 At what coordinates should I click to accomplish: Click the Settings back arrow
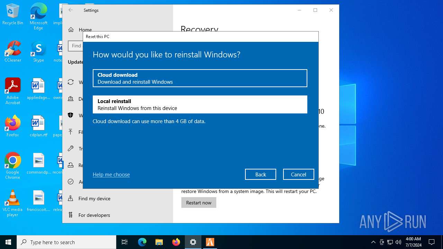[71, 10]
